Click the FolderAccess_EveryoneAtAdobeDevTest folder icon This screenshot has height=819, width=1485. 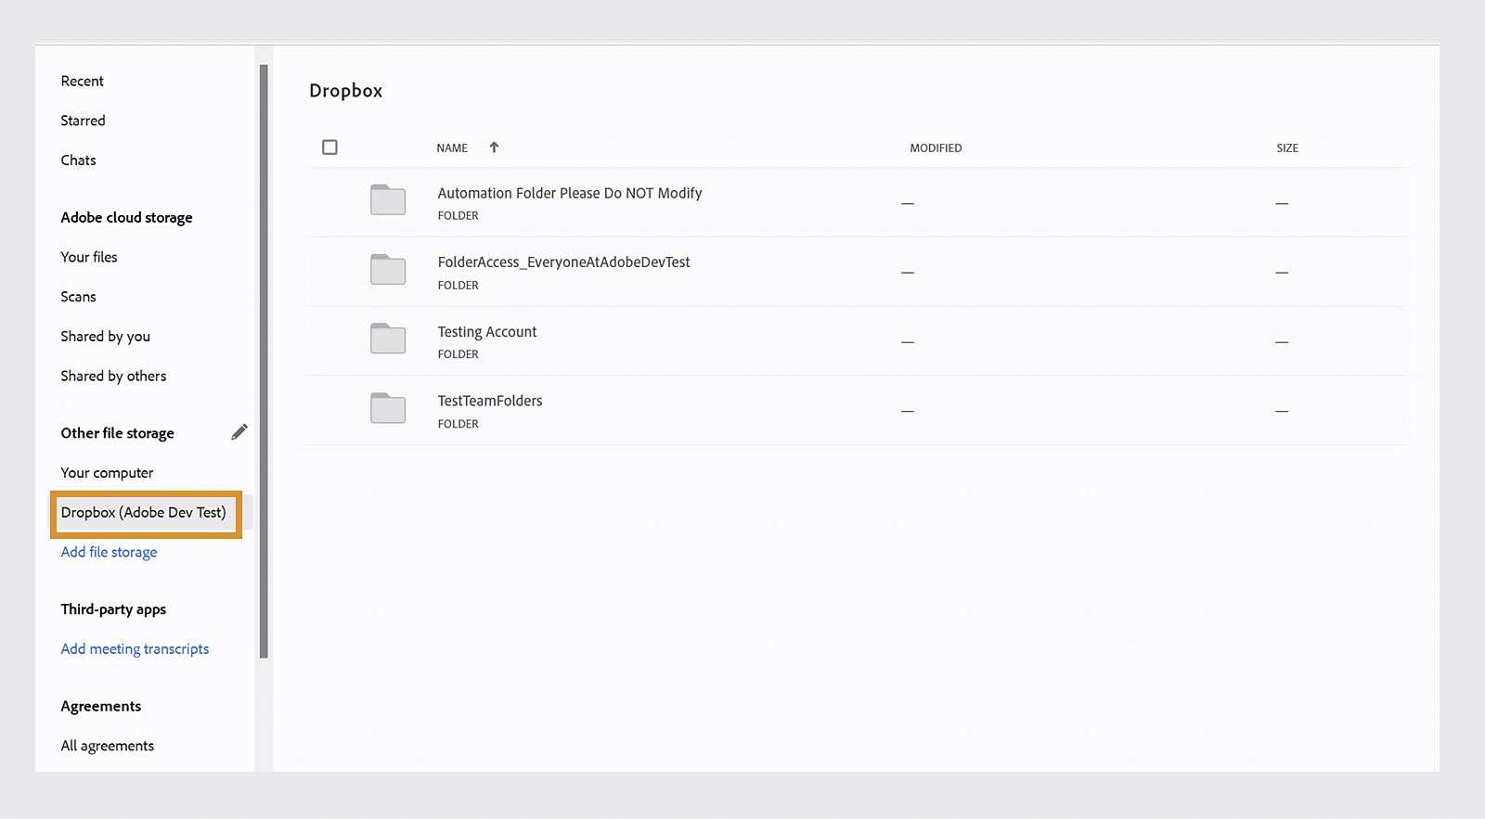pos(388,270)
